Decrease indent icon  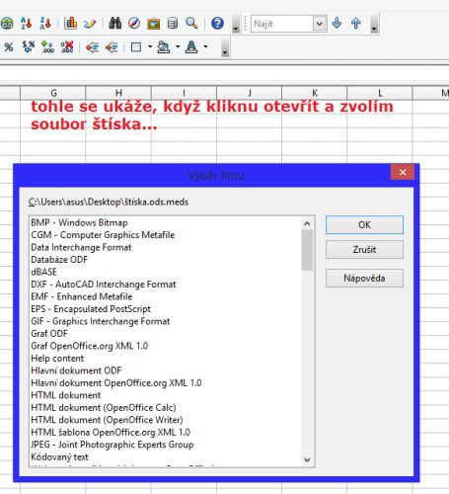pyautogui.click(x=93, y=47)
